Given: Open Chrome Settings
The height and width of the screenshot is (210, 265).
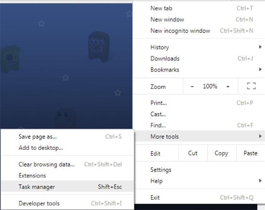Looking at the screenshot, I should (200, 170).
